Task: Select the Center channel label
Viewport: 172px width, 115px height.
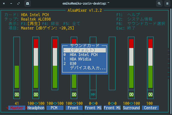Action: pyautogui.click(x=150, y=108)
